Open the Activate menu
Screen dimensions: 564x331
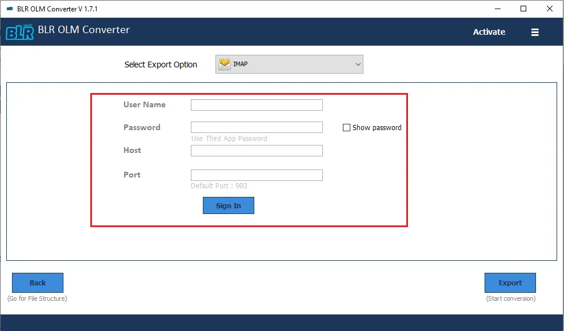[x=489, y=32]
